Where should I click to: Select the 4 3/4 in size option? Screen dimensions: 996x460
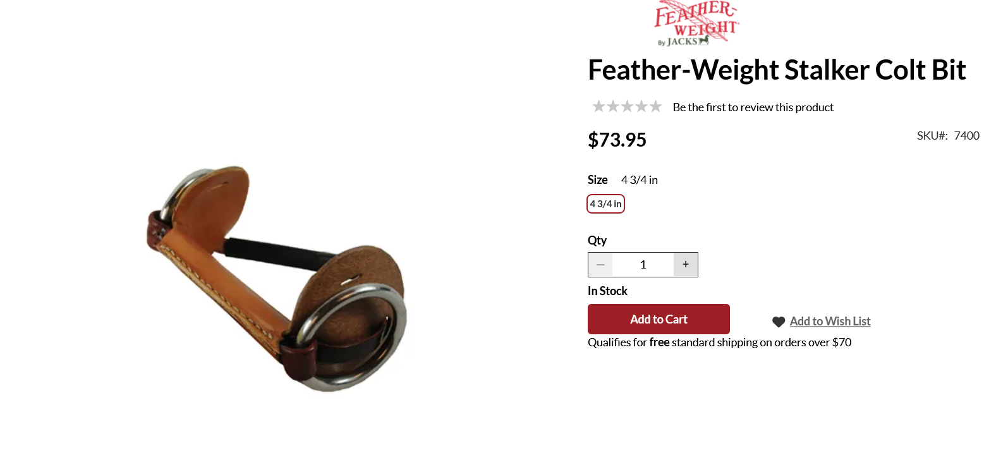pyautogui.click(x=605, y=204)
